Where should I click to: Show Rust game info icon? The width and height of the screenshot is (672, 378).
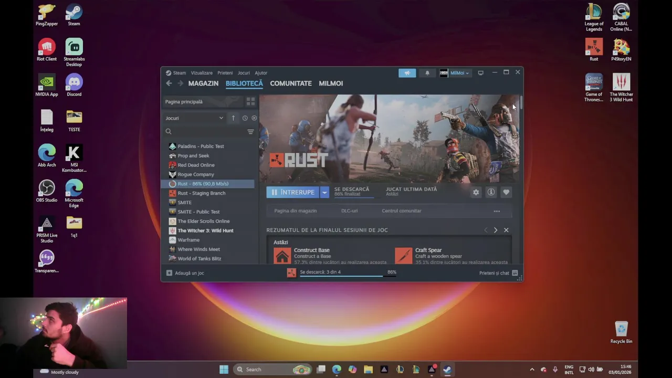pos(491,192)
